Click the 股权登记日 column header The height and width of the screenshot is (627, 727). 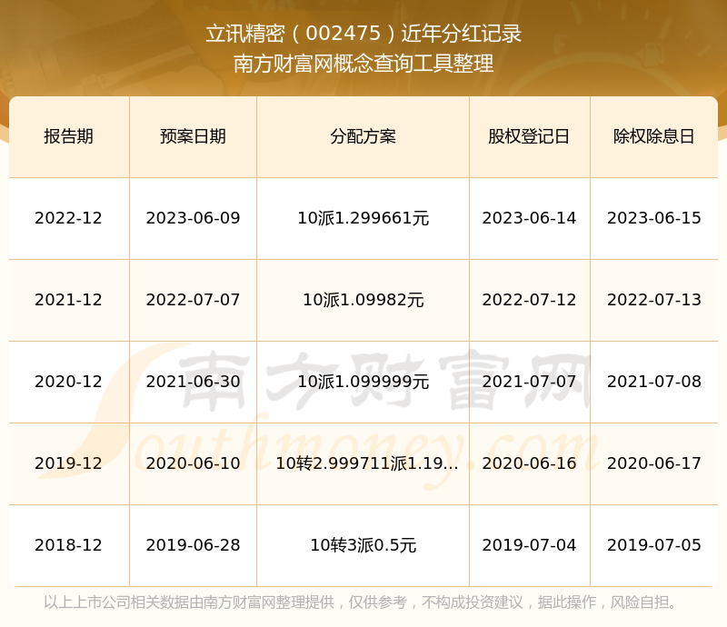point(529,137)
